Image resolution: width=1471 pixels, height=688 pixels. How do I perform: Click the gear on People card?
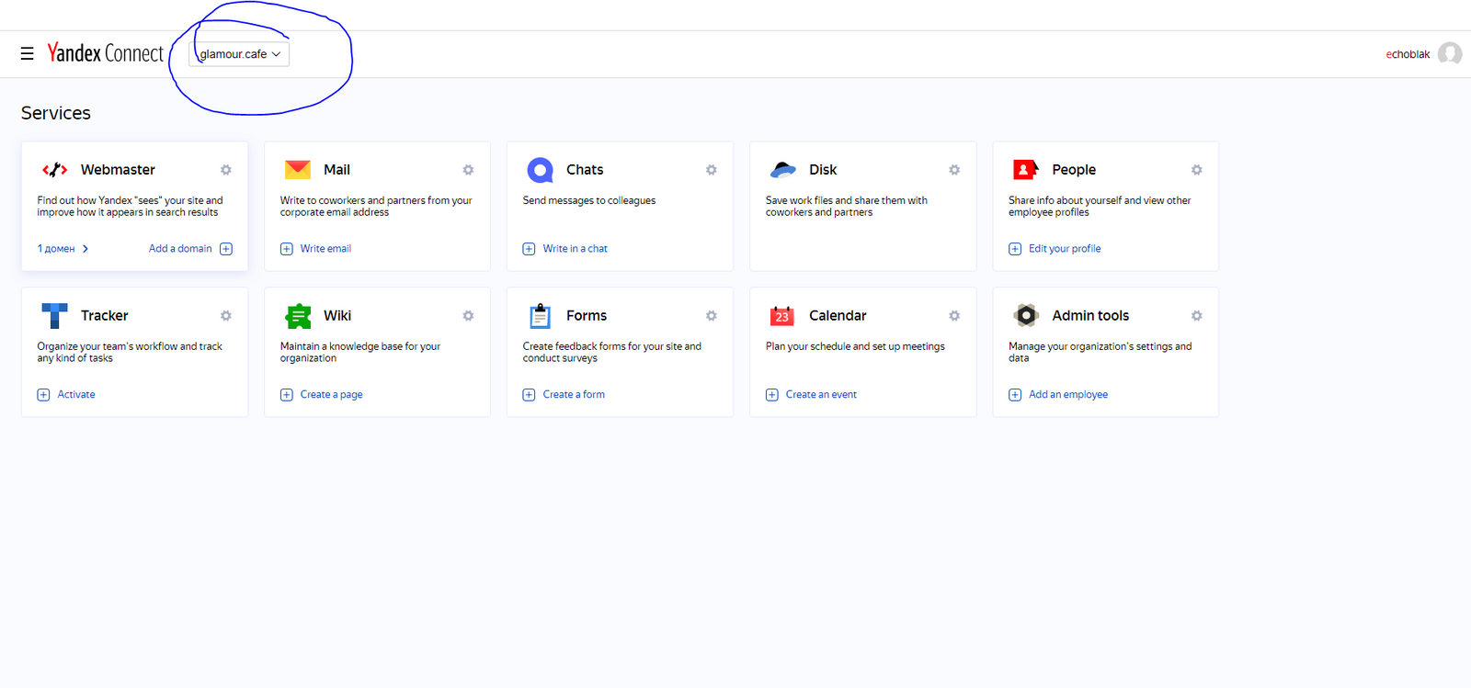(1196, 170)
